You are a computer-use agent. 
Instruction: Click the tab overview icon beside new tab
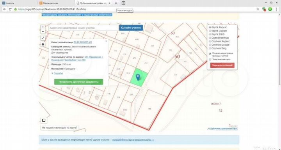pos(123,3)
